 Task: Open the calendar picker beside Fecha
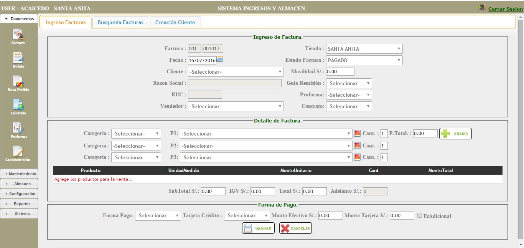pos(219,60)
